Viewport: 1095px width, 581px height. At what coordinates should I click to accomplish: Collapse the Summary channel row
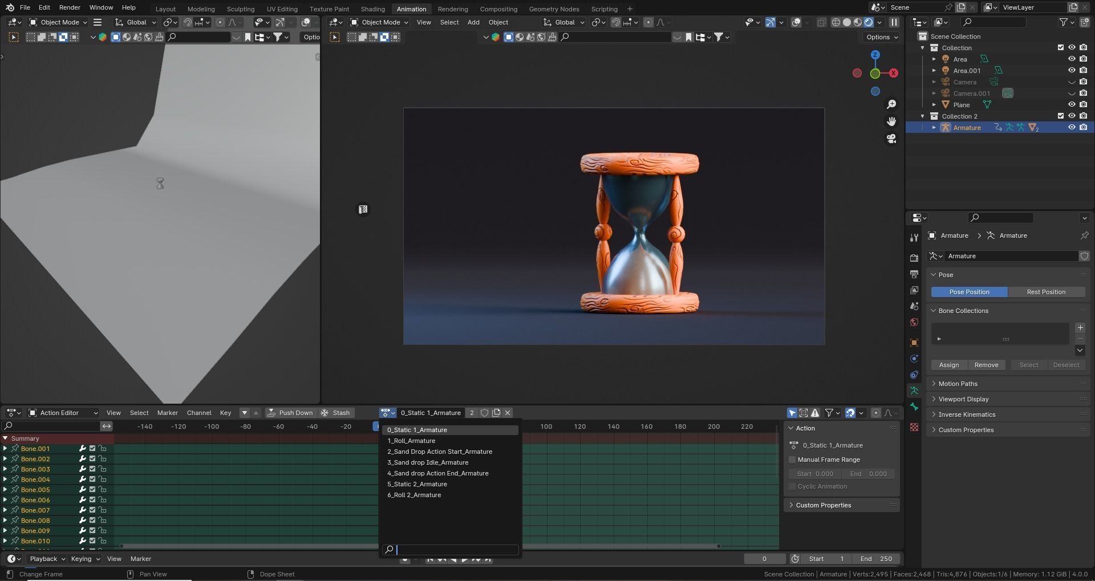pyautogui.click(x=5, y=438)
